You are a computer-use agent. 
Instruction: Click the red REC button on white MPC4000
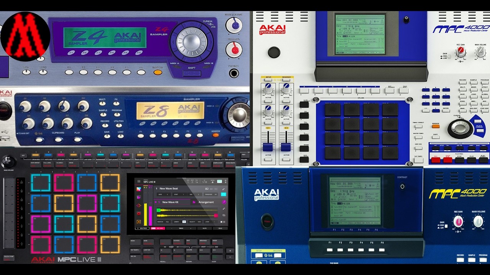point(436,160)
